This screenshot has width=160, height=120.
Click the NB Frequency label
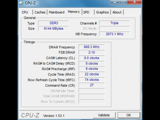click(86, 34)
